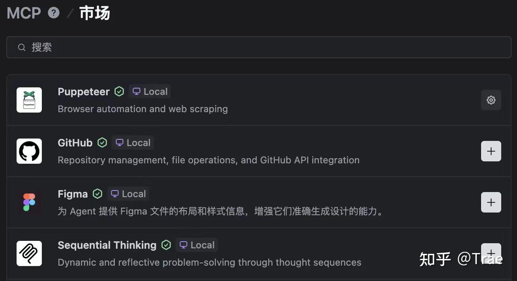Click Local tag on Sequential Thinking
Screen dimensions: 517x281
197,245
